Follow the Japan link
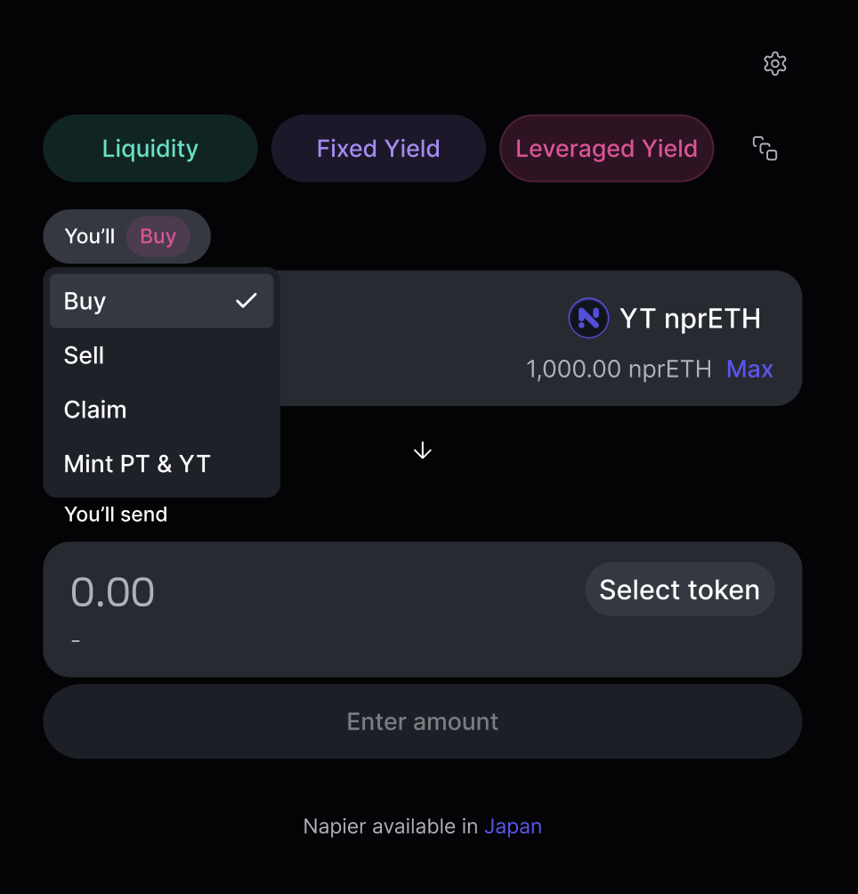Image resolution: width=858 pixels, height=894 pixels. tap(513, 826)
